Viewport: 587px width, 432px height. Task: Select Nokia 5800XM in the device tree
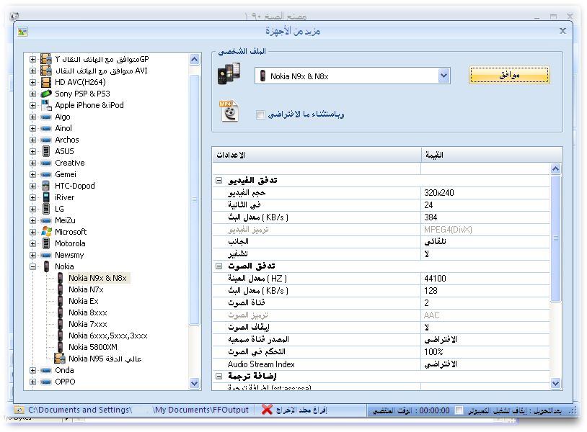pos(93,347)
